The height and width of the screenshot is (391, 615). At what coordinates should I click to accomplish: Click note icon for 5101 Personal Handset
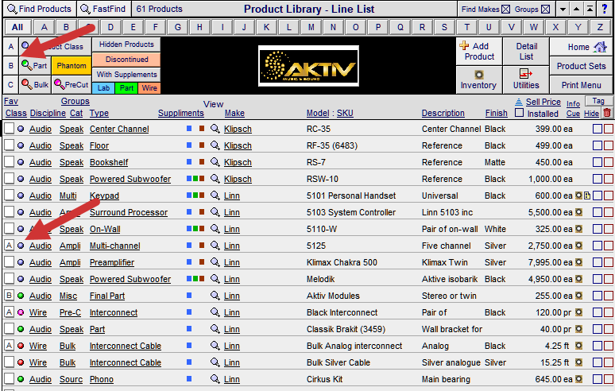click(587, 195)
